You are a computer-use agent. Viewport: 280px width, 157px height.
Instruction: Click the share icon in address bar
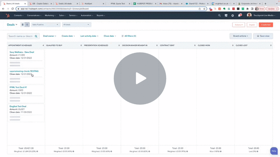199,9
